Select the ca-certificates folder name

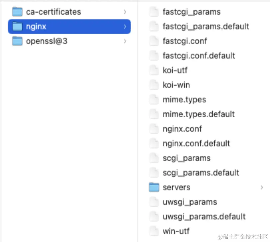click(53, 12)
